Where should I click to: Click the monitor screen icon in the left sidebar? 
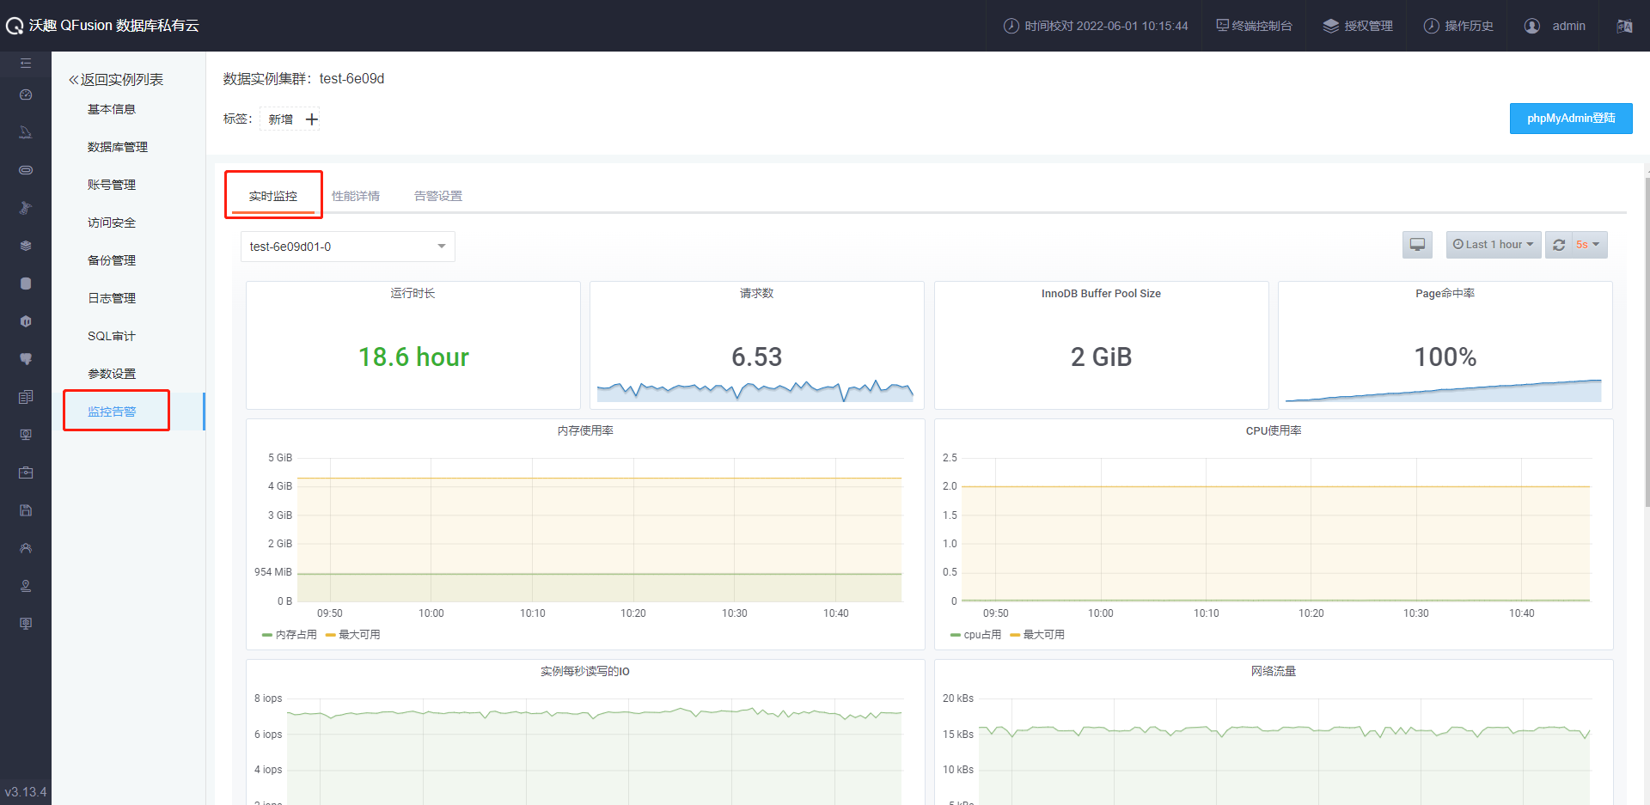26,435
